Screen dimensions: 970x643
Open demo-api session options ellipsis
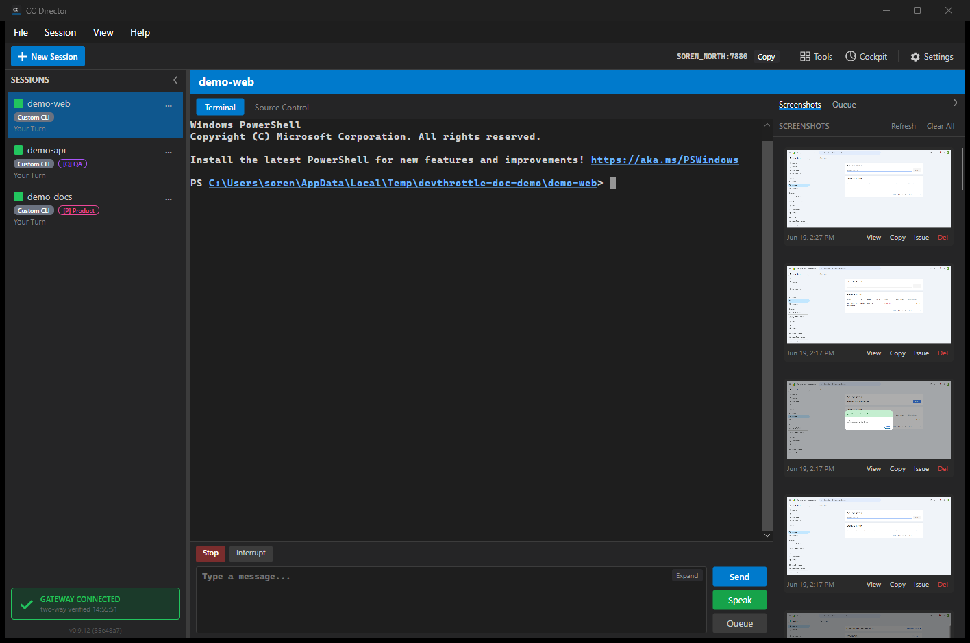coord(169,153)
